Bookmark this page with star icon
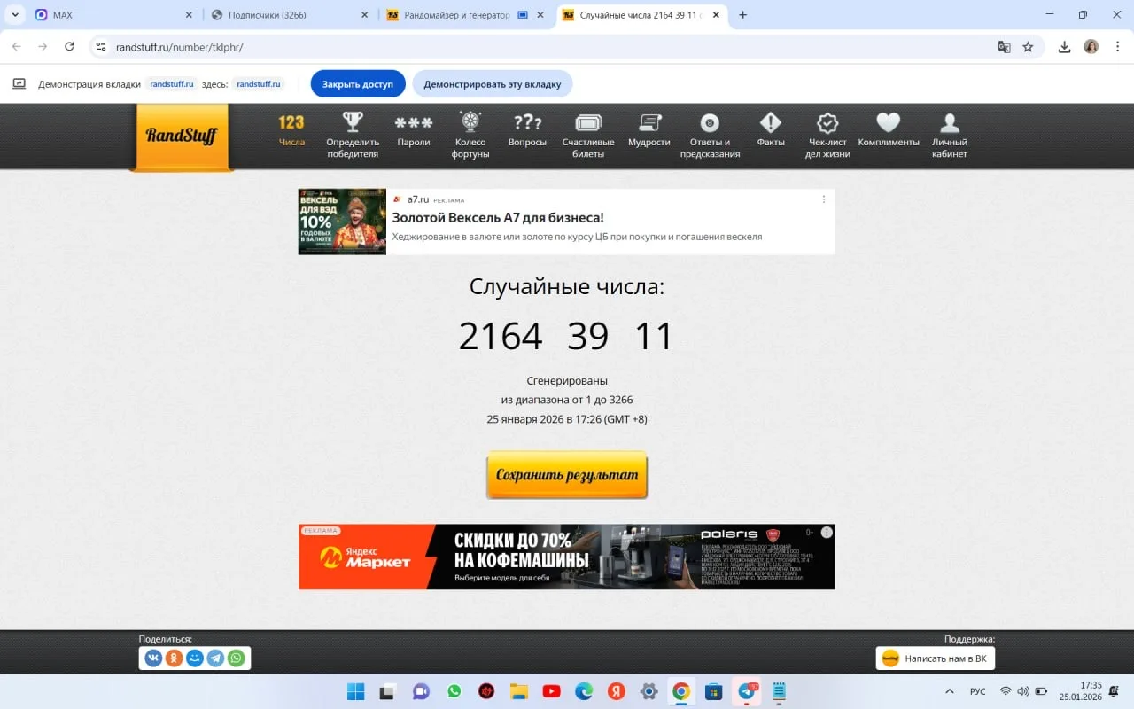The height and width of the screenshot is (709, 1134). 1028,47
